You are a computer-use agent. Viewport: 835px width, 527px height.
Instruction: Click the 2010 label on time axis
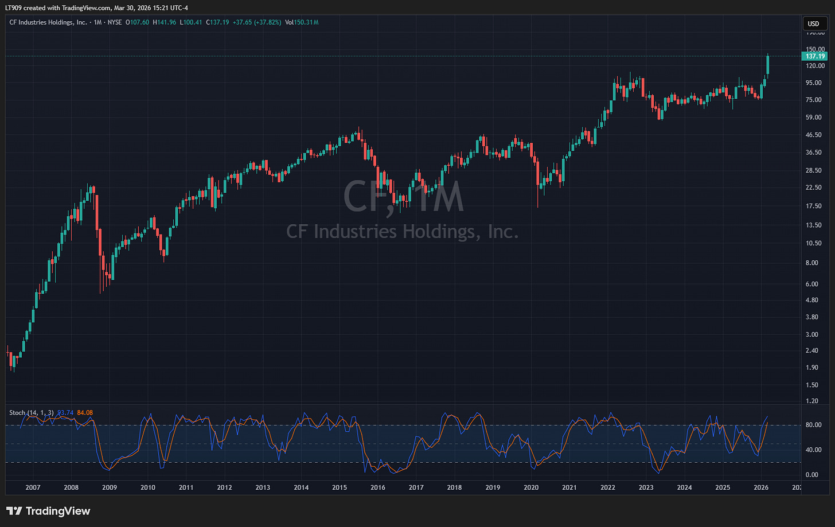point(148,487)
